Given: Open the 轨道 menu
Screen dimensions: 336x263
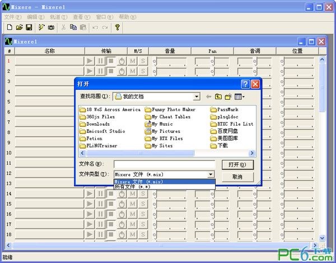Looking at the screenshot, I should [58, 17].
